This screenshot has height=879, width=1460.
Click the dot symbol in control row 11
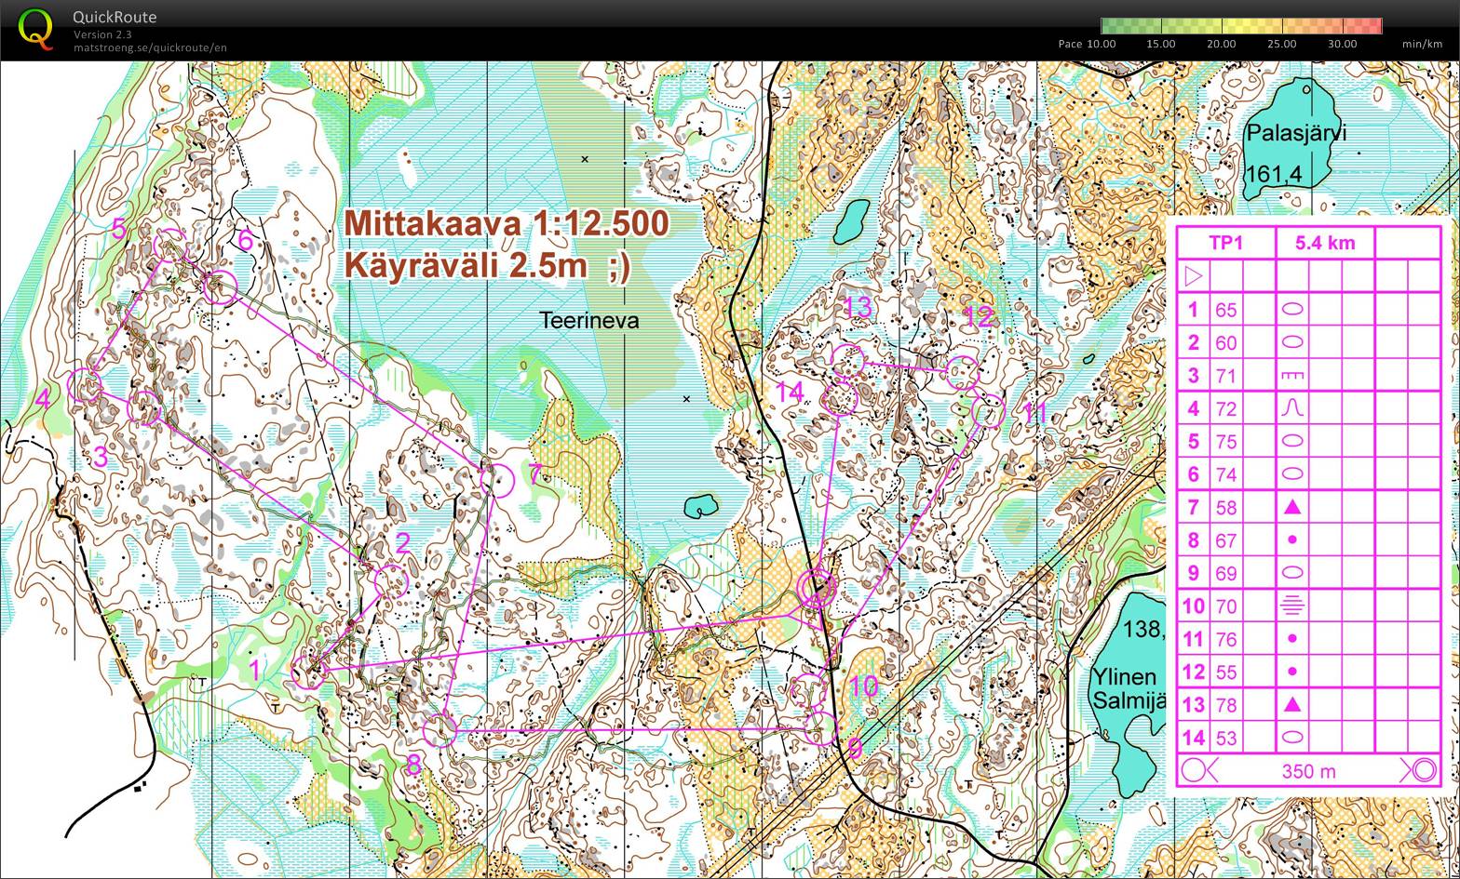tap(1291, 639)
